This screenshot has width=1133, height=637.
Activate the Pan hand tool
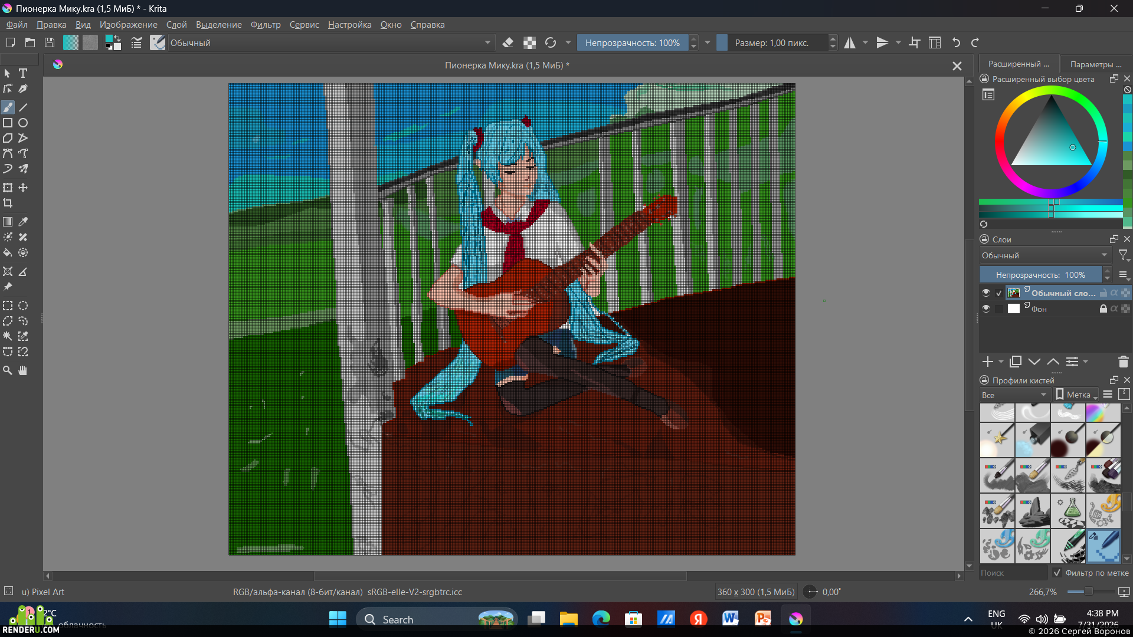23,370
